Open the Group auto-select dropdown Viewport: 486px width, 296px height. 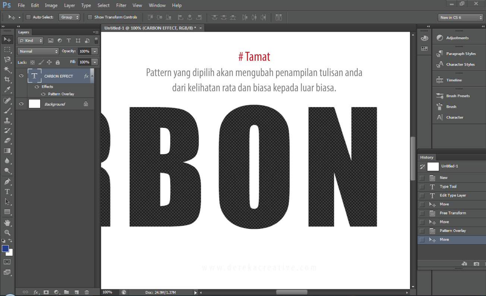[69, 17]
